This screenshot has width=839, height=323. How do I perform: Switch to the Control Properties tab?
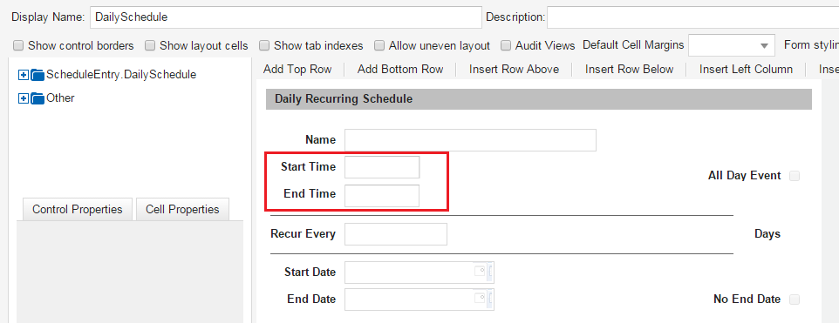coord(78,209)
